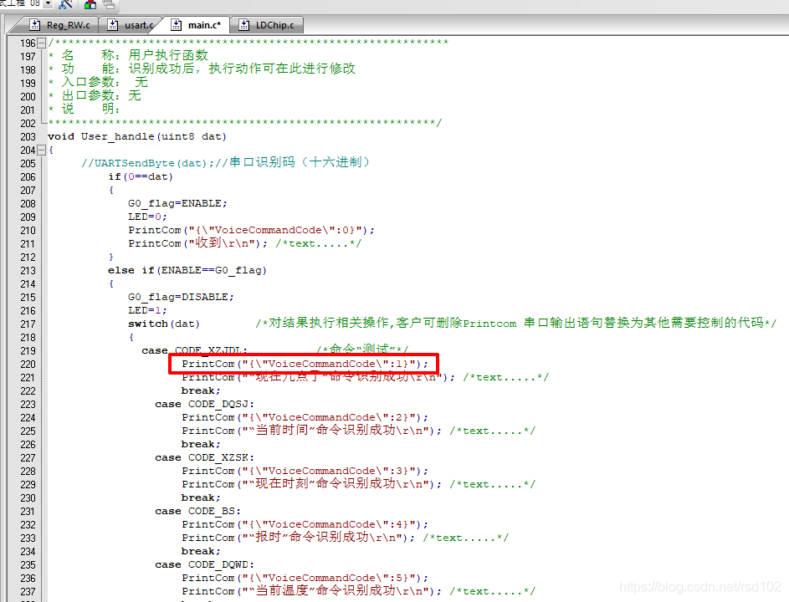This screenshot has width=789, height=602.
Task: Click 'break;' on line 230
Action: coord(201,497)
